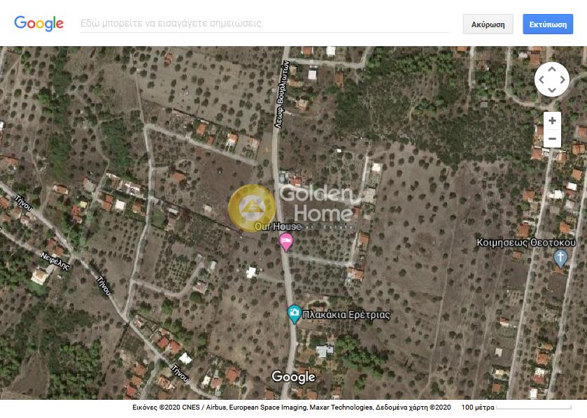The height and width of the screenshot is (418, 587).
Task: Click the blue Εκτύπωση print button
Action: click(x=548, y=24)
